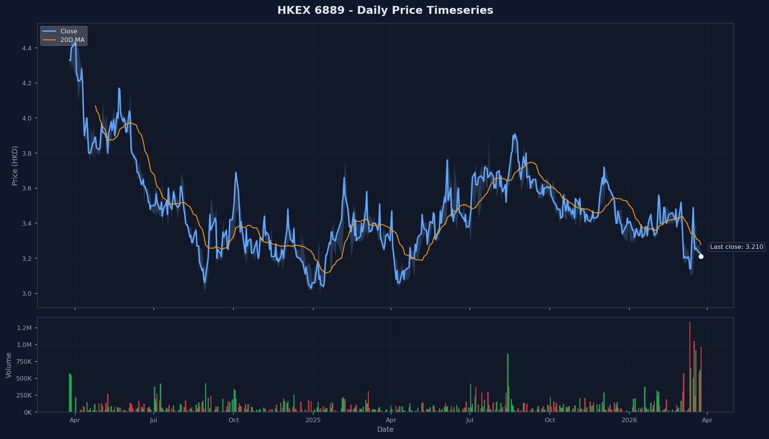The height and width of the screenshot is (439, 769).
Task: Click the Date axis label
Action: tap(385, 430)
